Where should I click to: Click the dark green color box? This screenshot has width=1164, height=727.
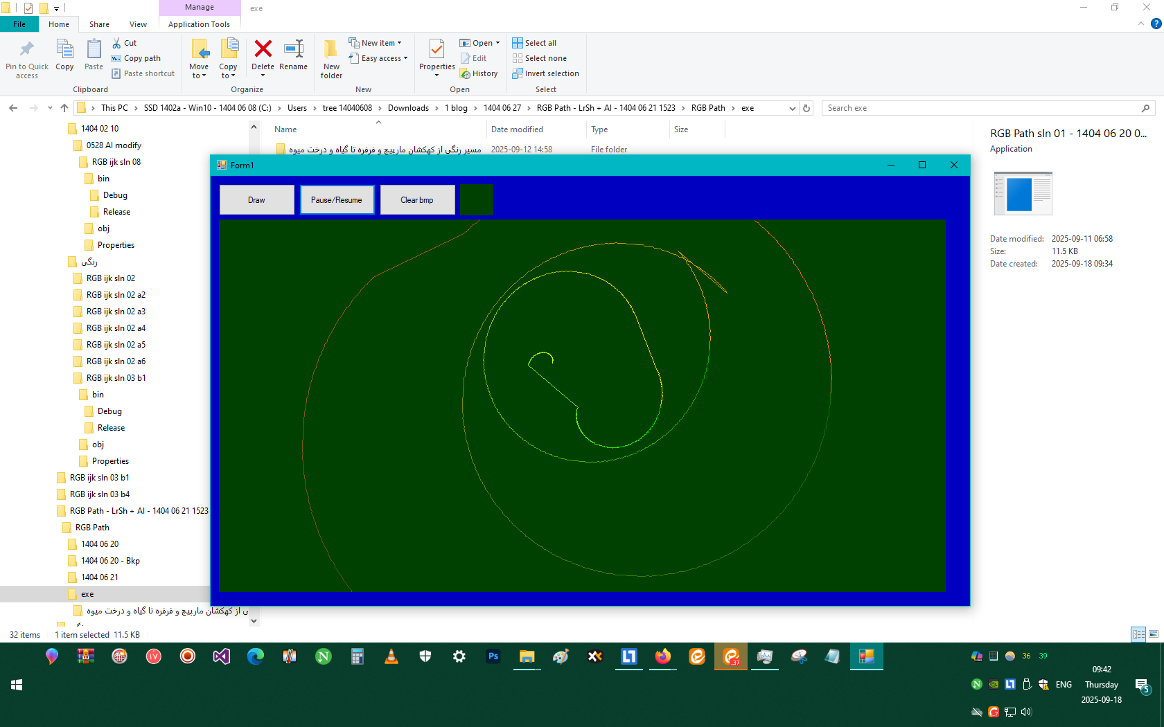pos(476,199)
